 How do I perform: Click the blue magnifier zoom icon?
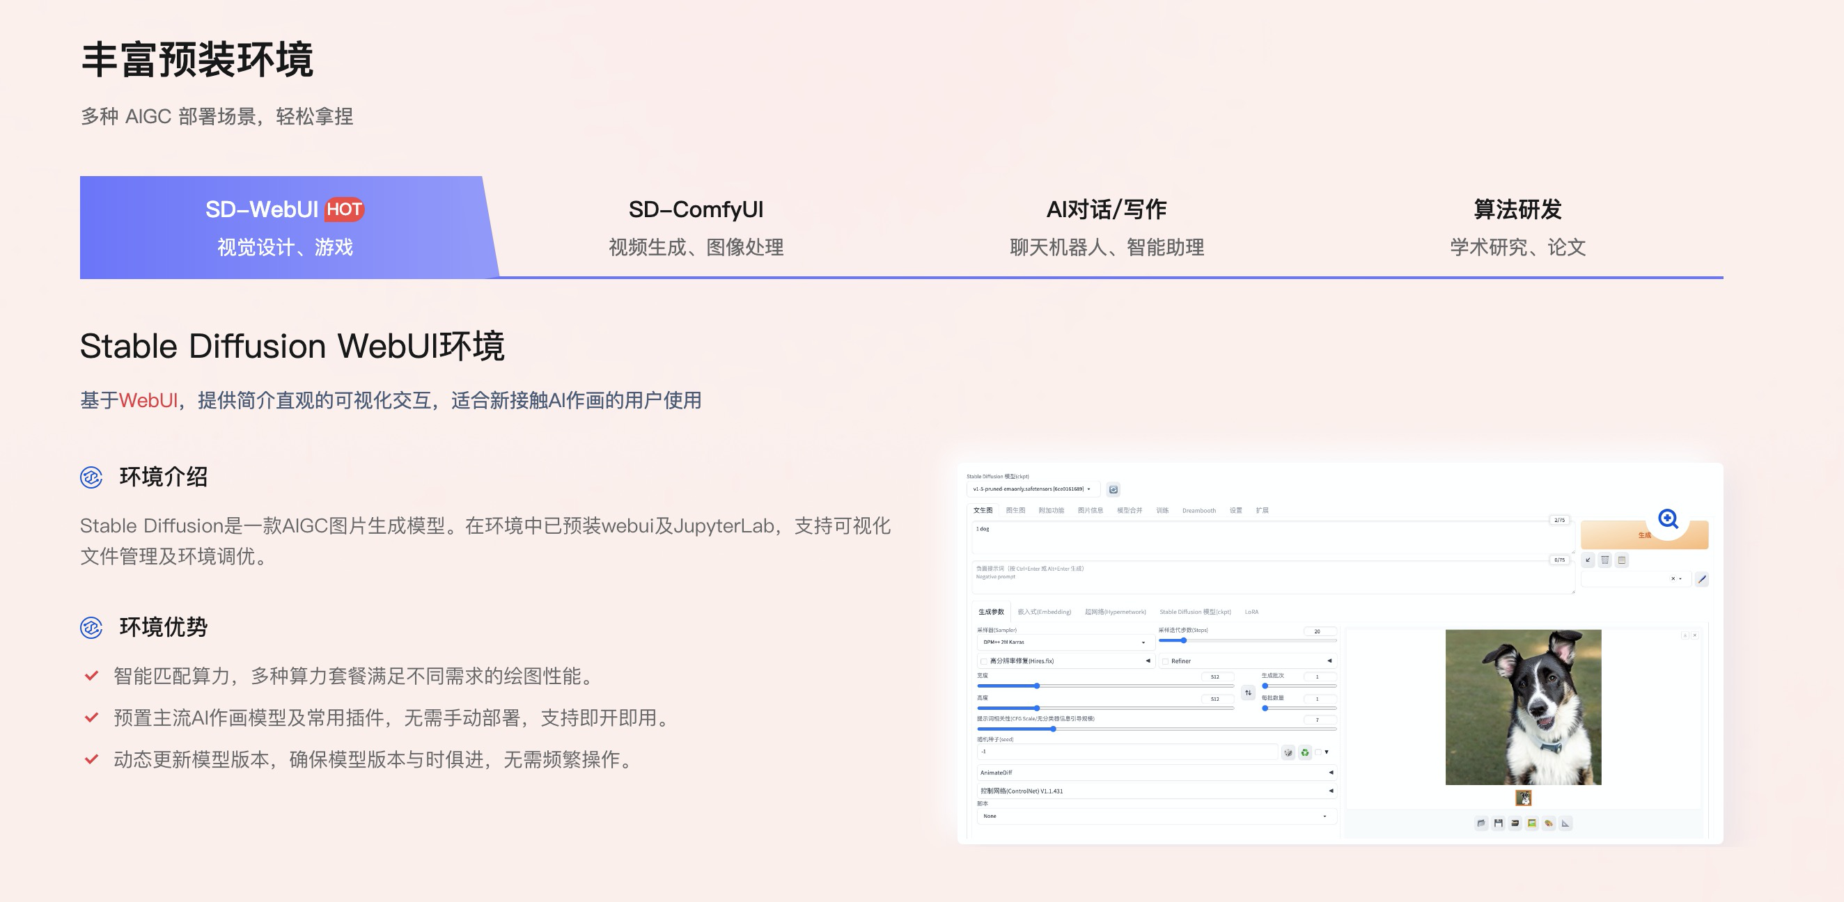click(x=1668, y=518)
